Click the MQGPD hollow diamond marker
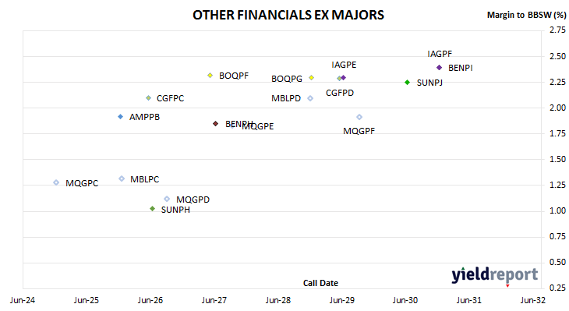The image size is (569, 311). pyautogui.click(x=167, y=199)
